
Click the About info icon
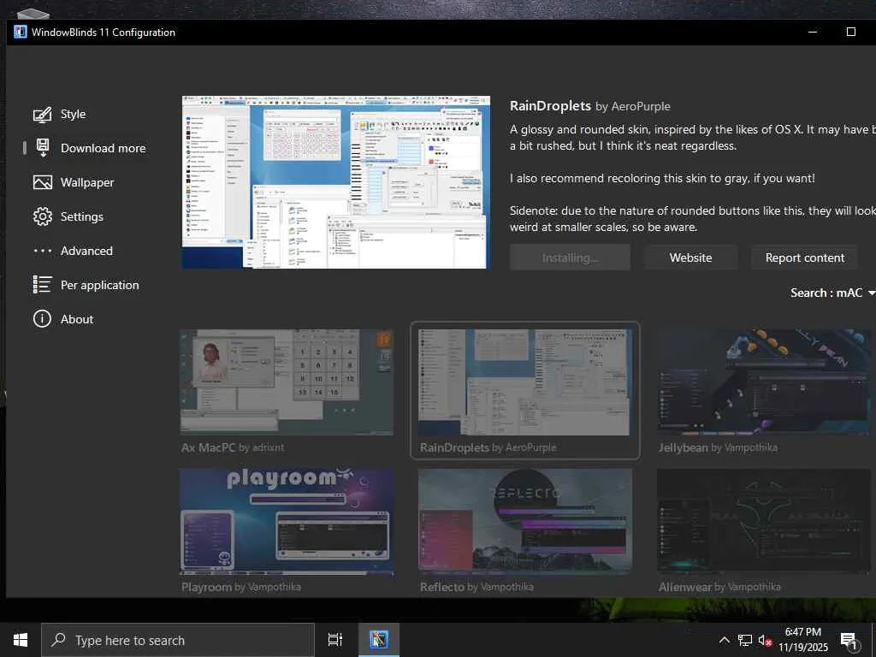tap(43, 319)
